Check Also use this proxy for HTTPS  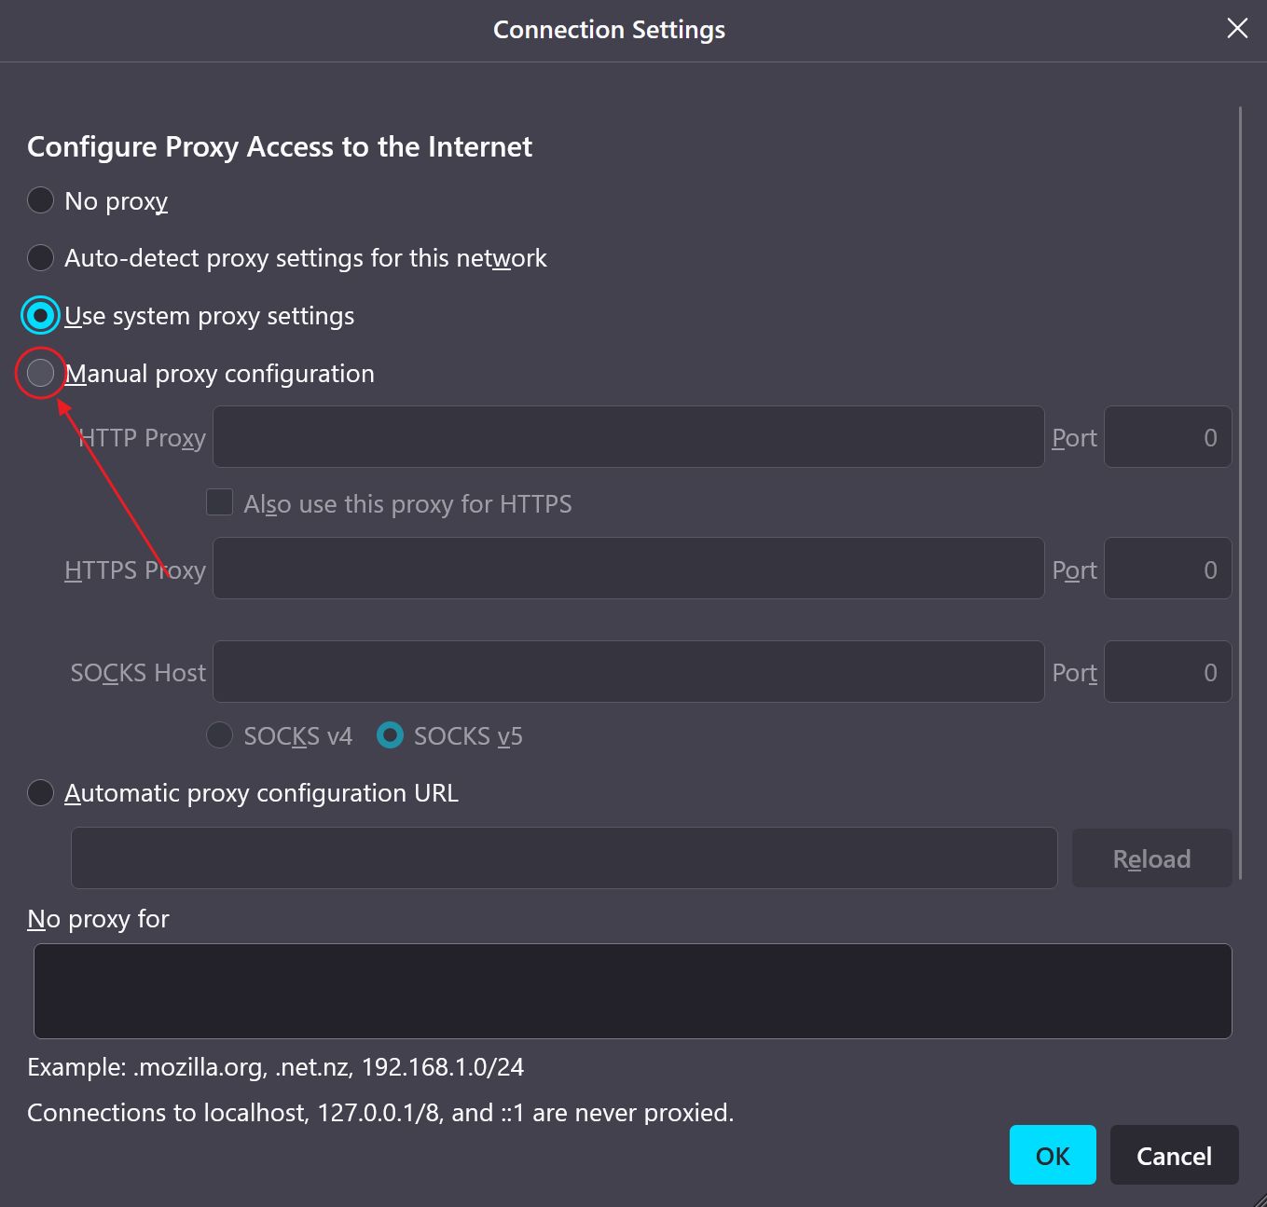219,502
